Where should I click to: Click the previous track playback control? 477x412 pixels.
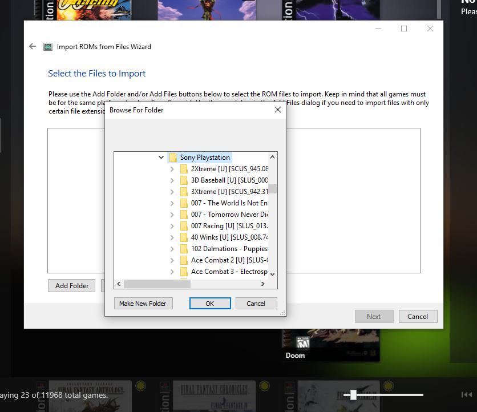(466, 395)
